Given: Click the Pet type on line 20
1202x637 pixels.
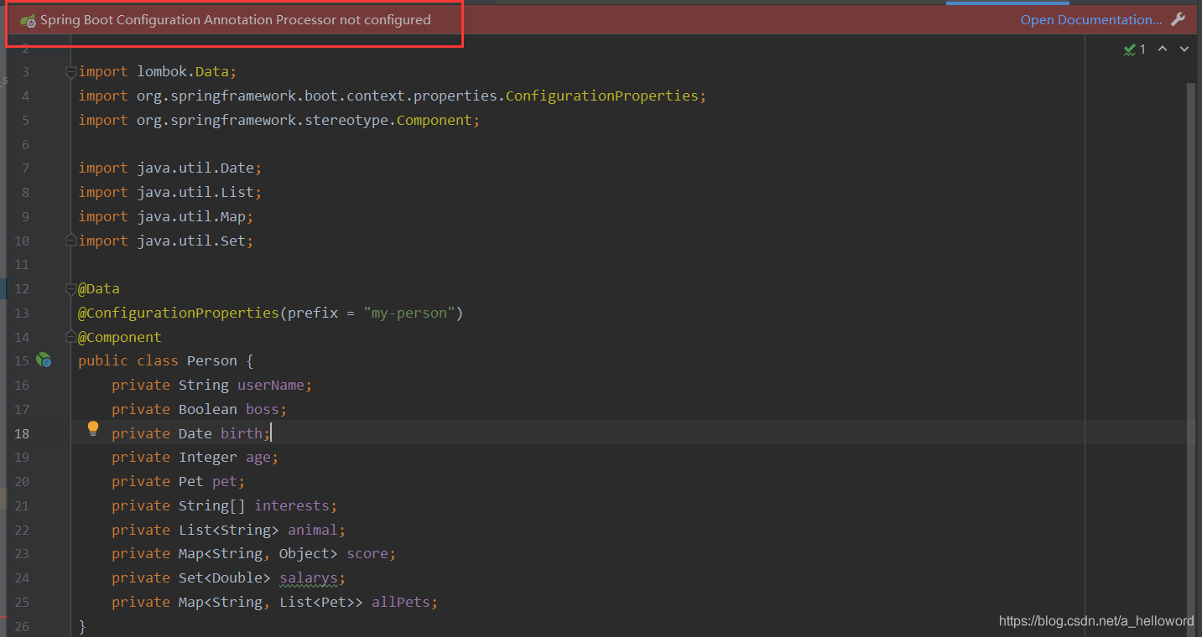Looking at the screenshot, I should [191, 481].
